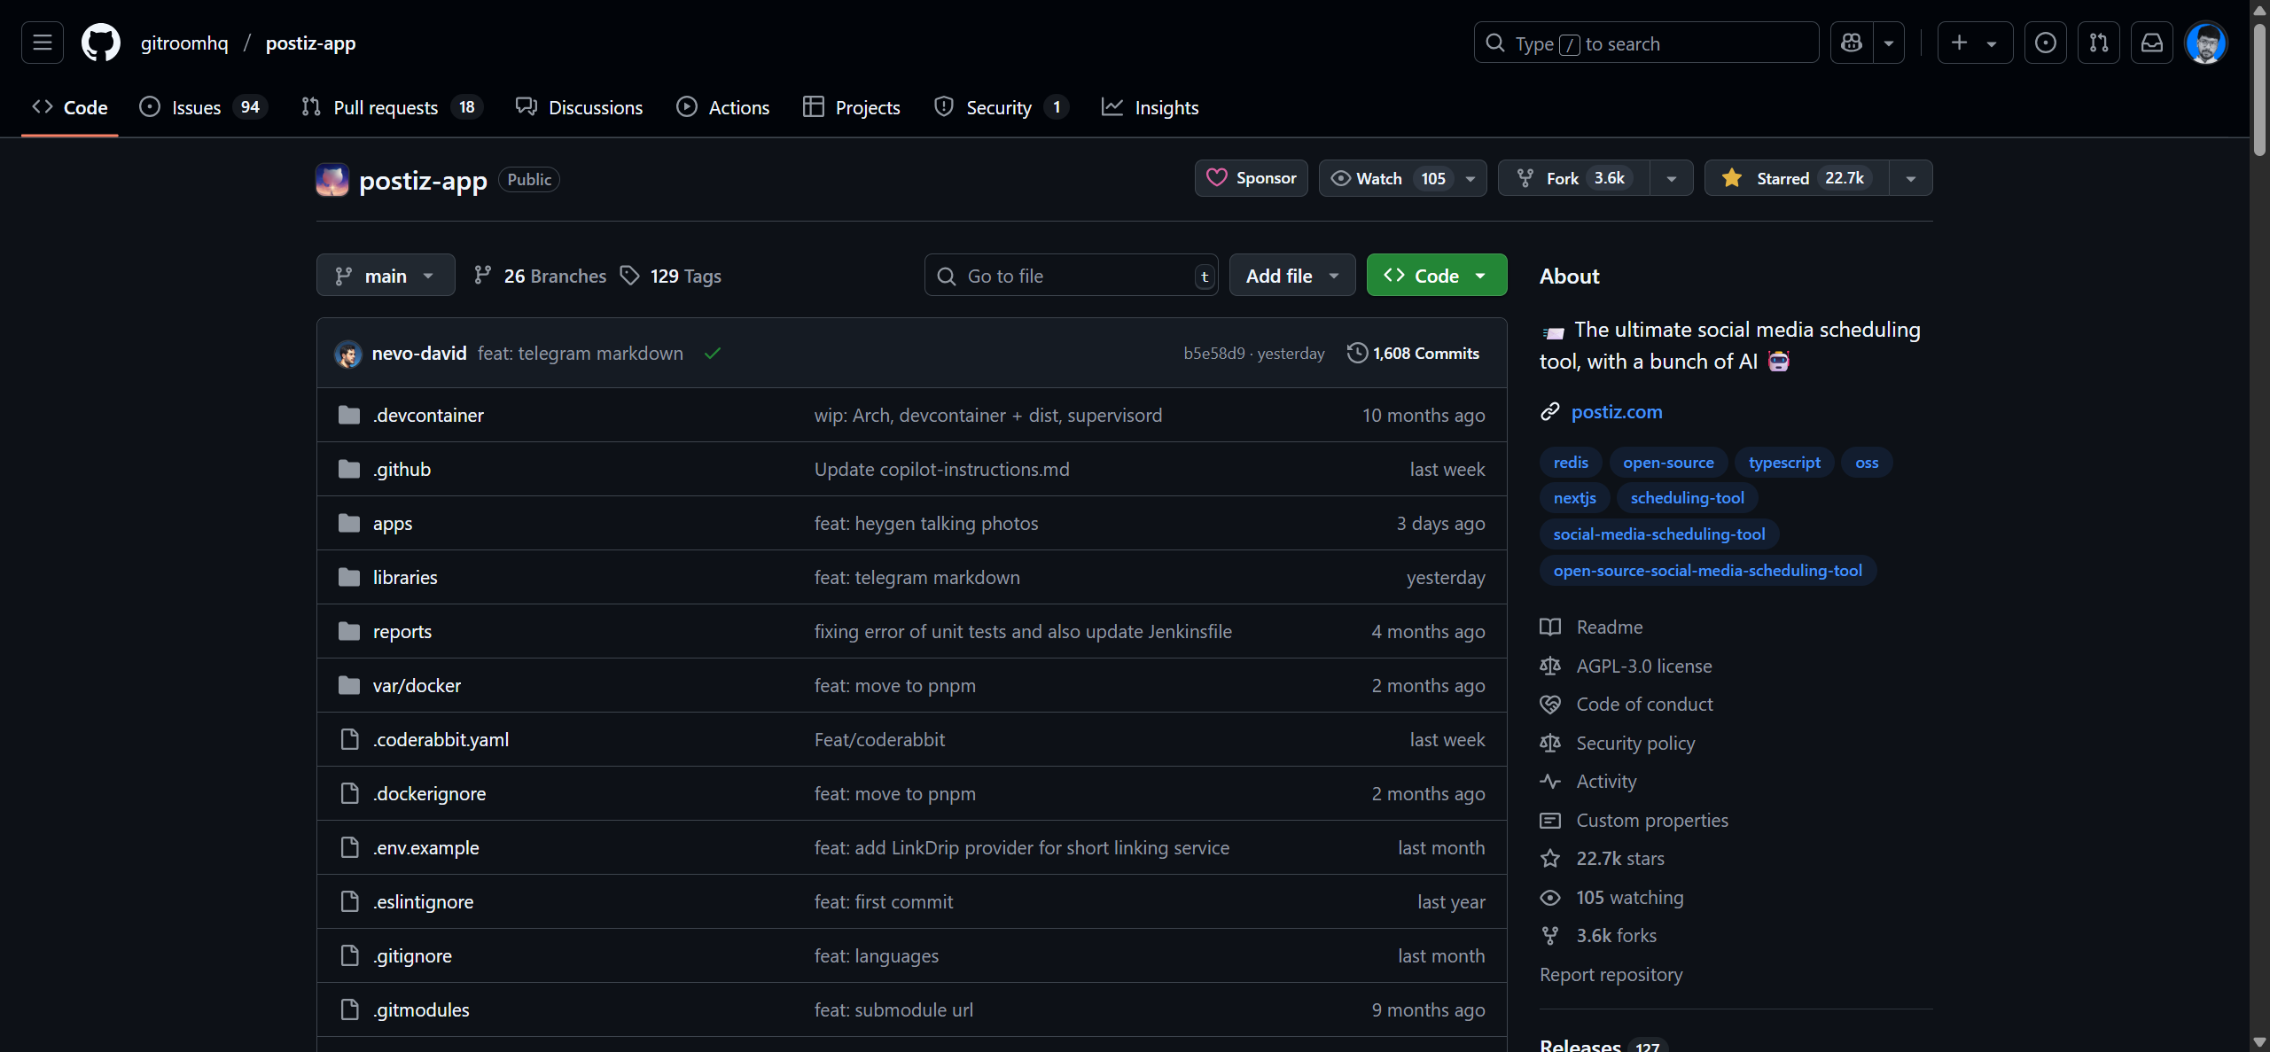Open the Readme link in About

[x=1610, y=627]
